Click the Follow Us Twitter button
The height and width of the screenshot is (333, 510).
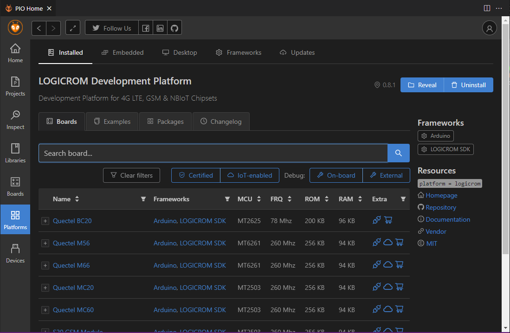pos(112,28)
